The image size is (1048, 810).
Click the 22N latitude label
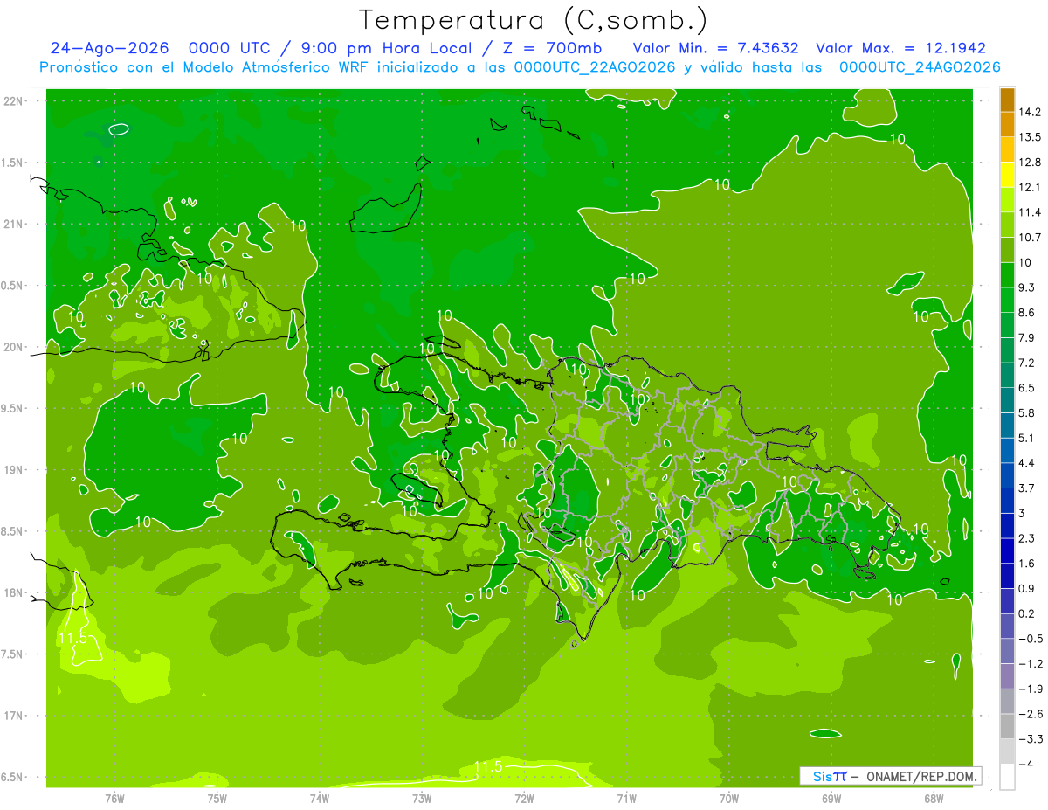coord(14,101)
